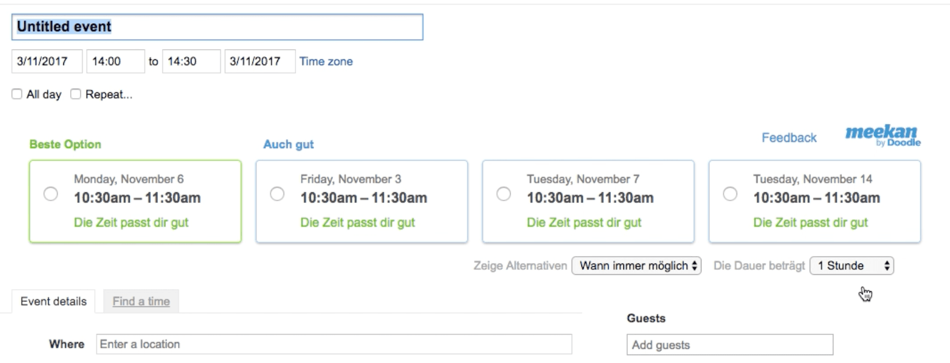Open the Wann immer möglich dropdown
Viewport: 950px width, 363px height.
636,266
